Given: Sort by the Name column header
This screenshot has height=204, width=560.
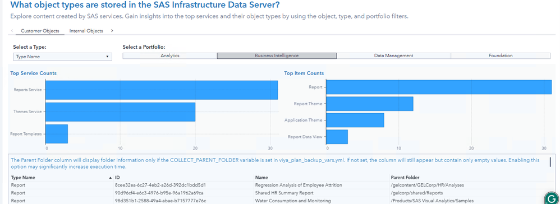Looking at the screenshot, I should click(261, 177).
